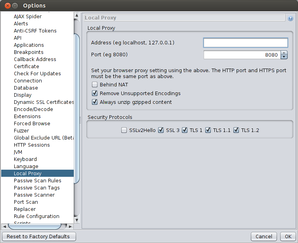
Task: Enable the Behind NAT checkbox
Action: 95,84
